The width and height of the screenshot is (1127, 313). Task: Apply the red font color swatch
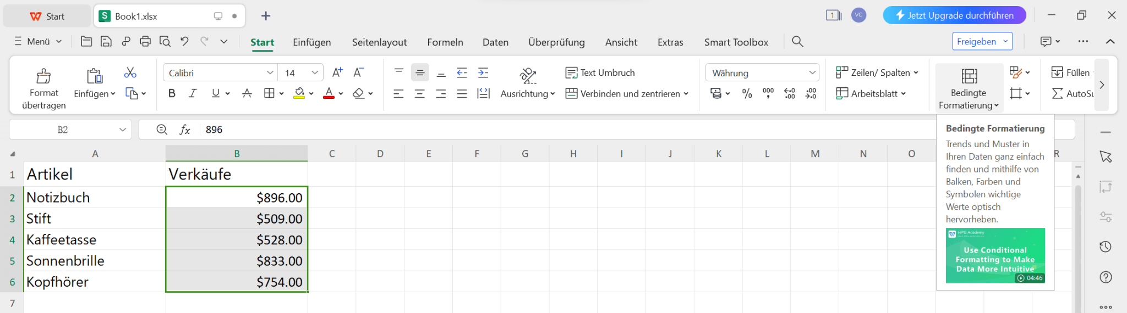(329, 94)
